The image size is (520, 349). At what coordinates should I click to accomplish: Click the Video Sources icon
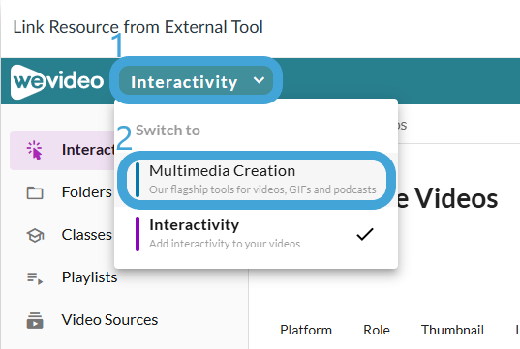tap(35, 321)
